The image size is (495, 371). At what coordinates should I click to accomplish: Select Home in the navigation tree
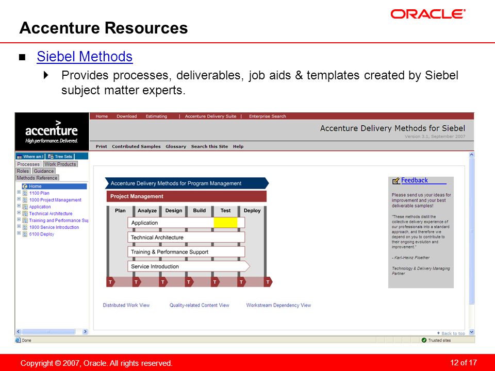(54, 186)
